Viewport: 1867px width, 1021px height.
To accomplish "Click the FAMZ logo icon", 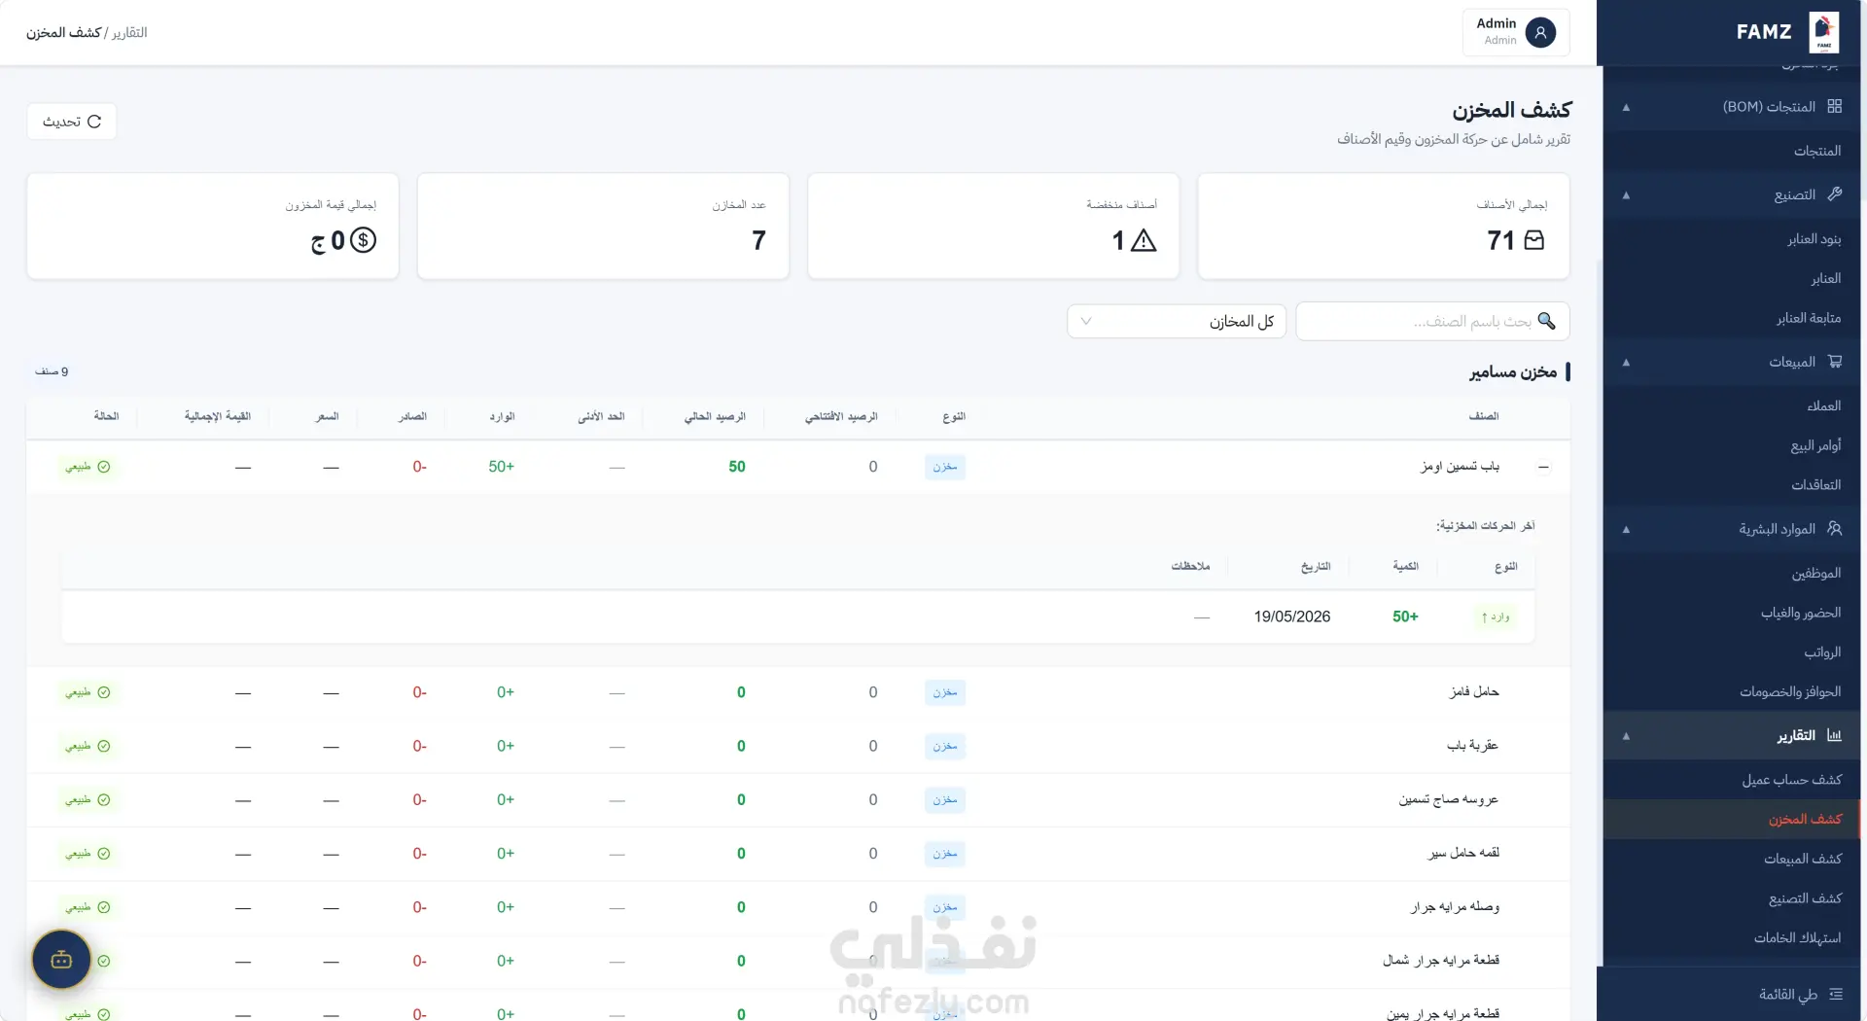I will click(x=1823, y=32).
